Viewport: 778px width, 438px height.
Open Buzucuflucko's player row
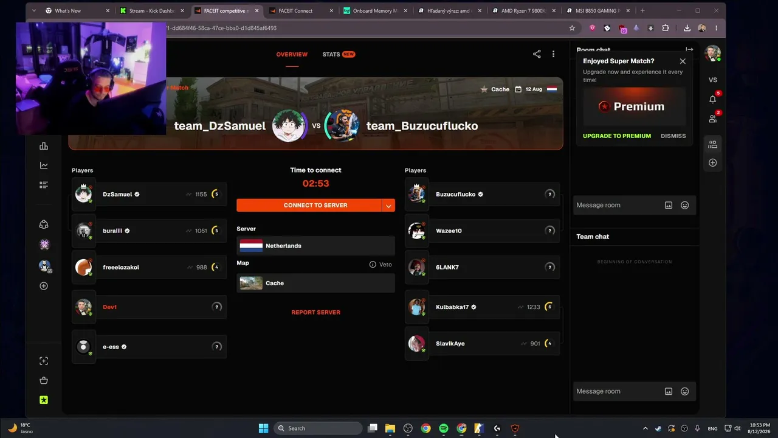click(482, 195)
